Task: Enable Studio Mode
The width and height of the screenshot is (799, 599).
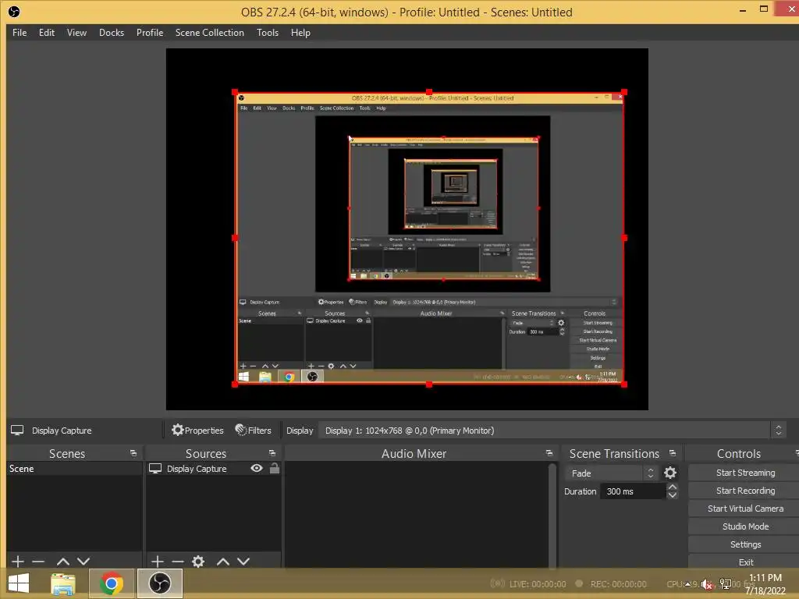Action: 745,526
